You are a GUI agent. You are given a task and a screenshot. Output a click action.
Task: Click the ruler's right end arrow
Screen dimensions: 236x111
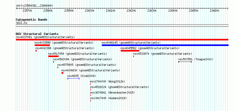pos(228,8)
